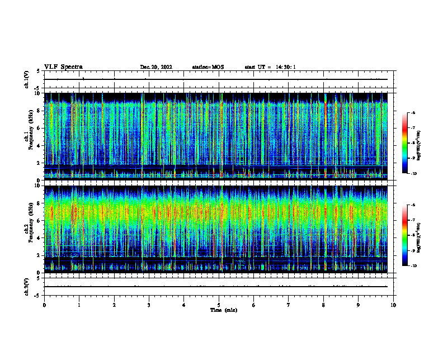
Task: Click "-8" label on ch.2 color bar
Action: [413, 235]
